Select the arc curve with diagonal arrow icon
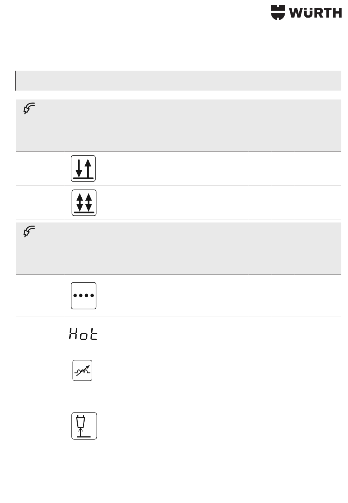Viewport: 348px width, 503px height. tap(82, 370)
